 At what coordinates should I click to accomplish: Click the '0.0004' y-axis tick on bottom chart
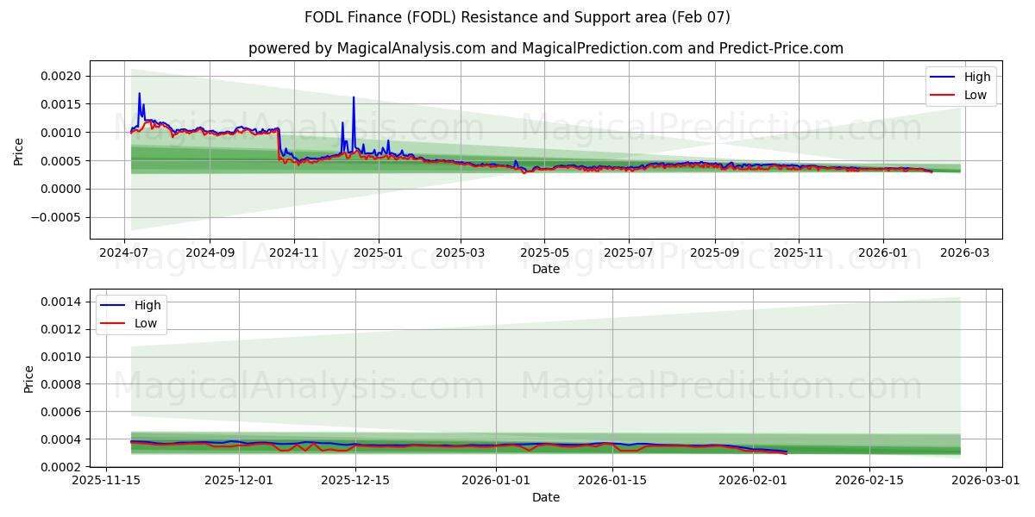coord(62,439)
